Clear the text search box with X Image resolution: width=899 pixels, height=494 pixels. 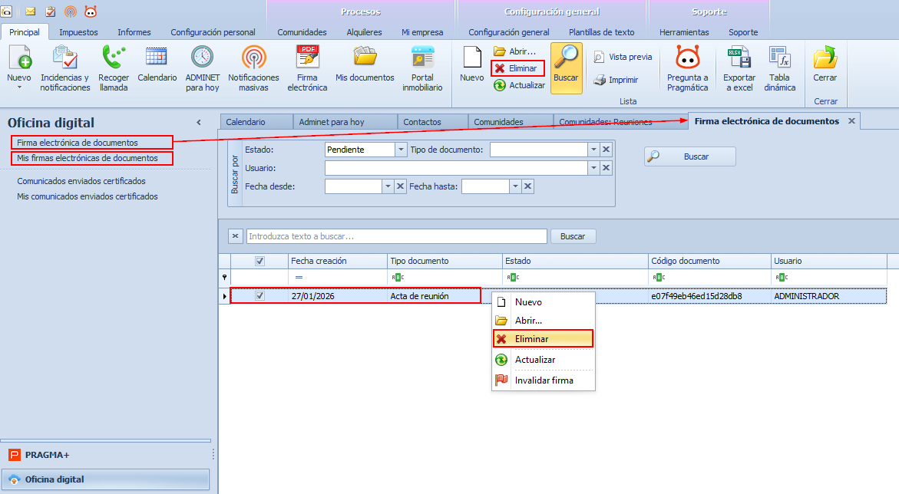tap(235, 236)
